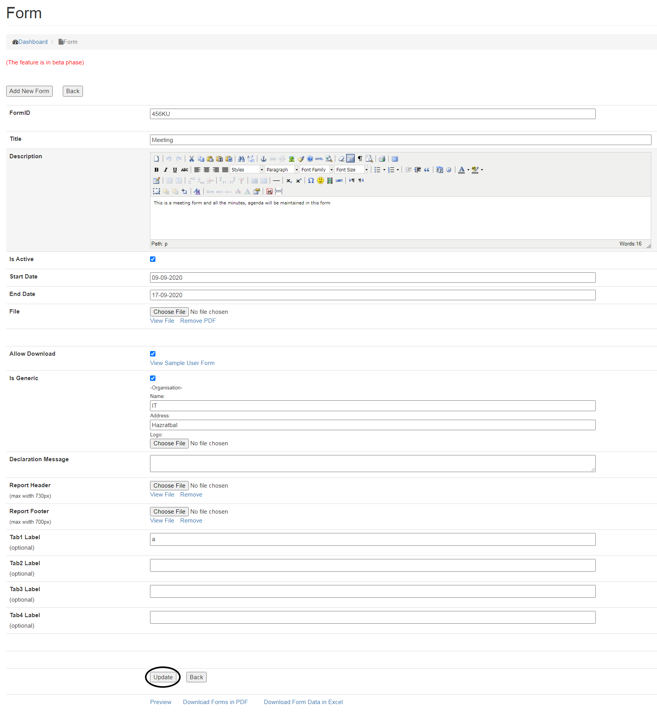Disable the Is Generic checkbox
This screenshot has height=718, width=657.
click(x=153, y=378)
